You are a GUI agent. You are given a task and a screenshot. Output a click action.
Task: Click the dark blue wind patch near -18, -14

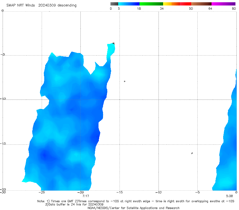click(x=95, y=137)
